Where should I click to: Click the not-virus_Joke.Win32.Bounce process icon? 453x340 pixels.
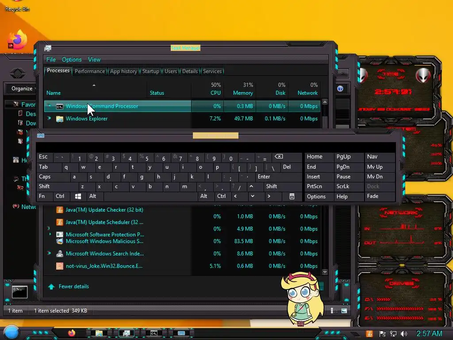pyautogui.click(x=60, y=266)
